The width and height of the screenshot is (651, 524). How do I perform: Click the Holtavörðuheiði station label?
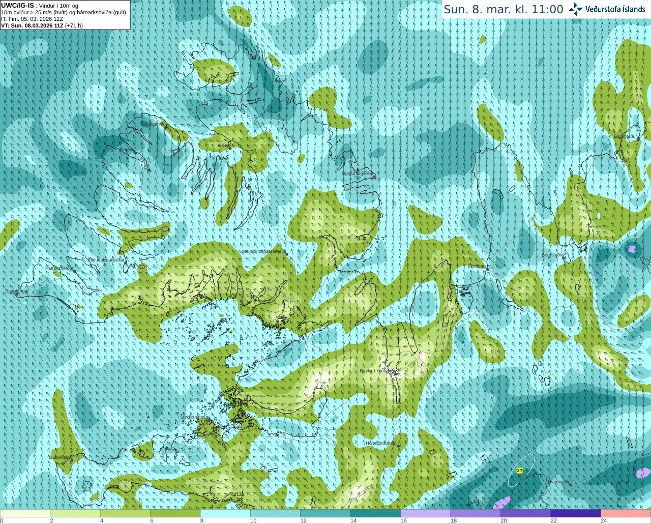click(x=381, y=443)
